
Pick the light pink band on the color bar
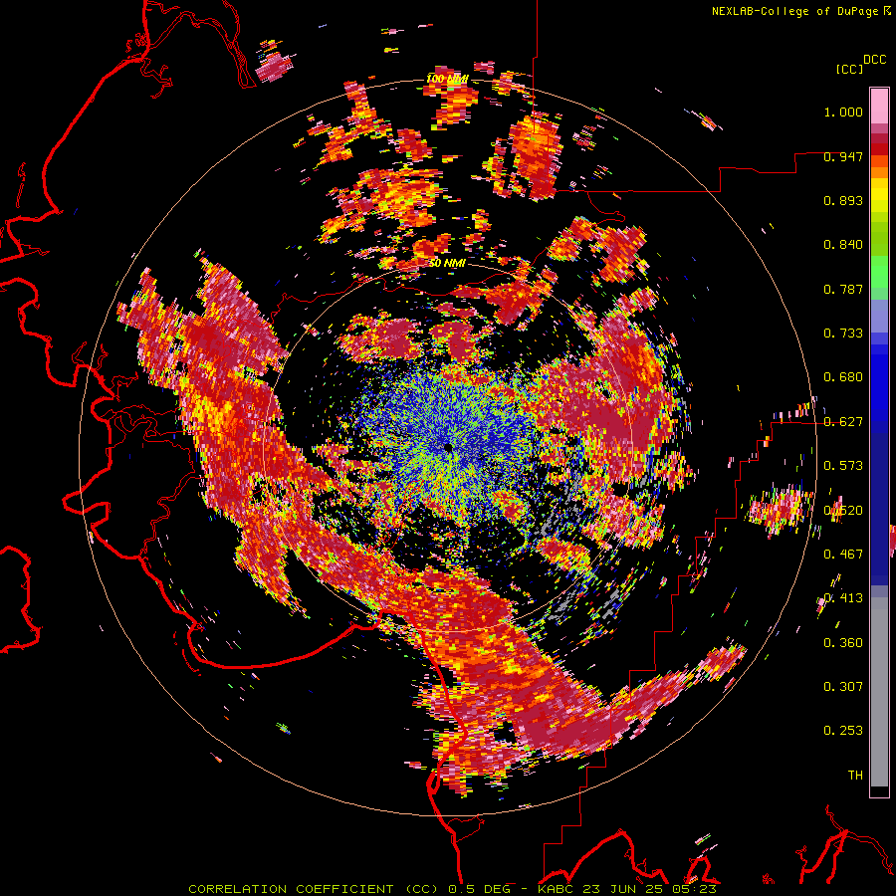879,107
